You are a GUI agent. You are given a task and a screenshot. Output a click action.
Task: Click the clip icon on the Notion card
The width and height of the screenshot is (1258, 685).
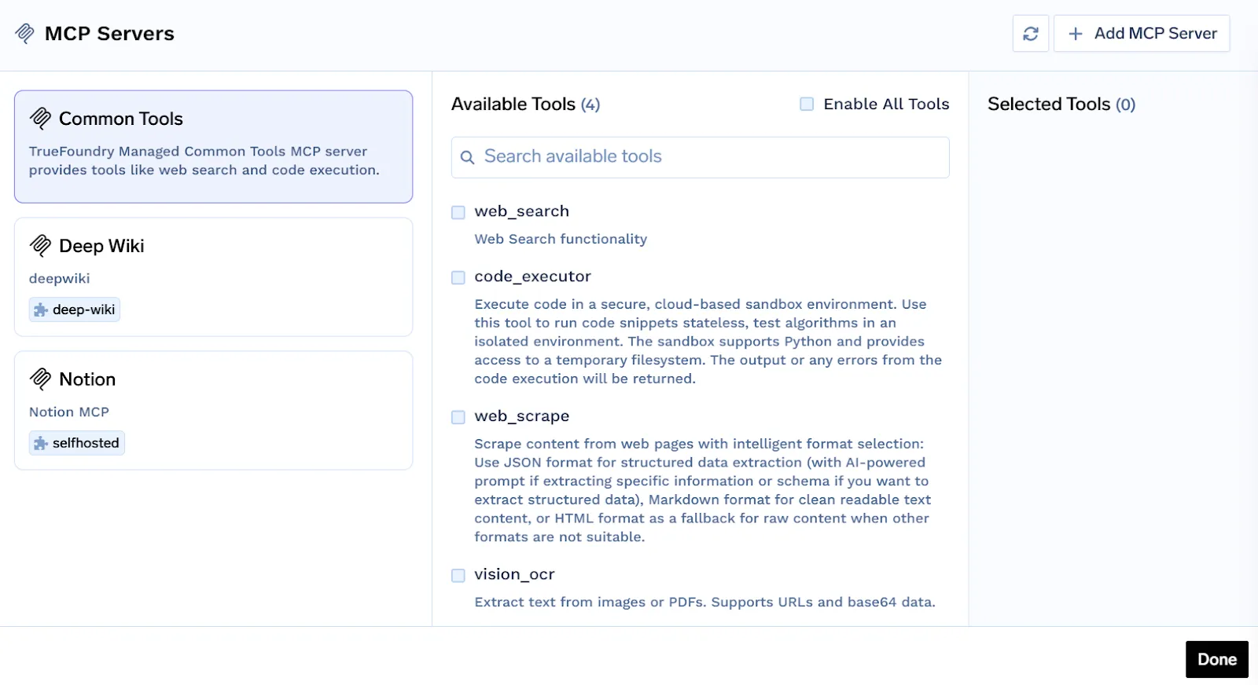pos(40,379)
